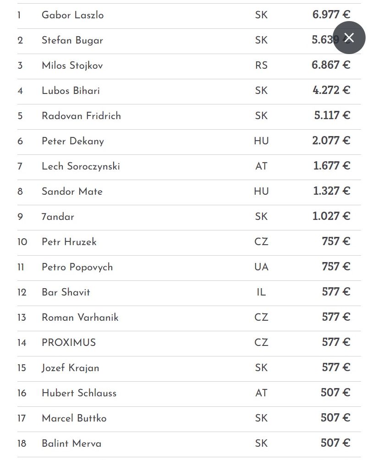
Task: Click on Roman Varhanik
Action: click(80, 318)
